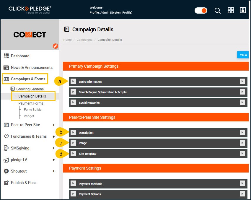Open the user profile icon in header
The width and height of the screenshot is (251, 200).
tap(243, 10)
